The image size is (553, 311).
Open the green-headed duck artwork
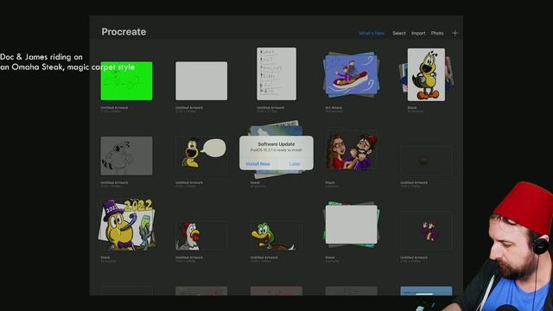276,236
